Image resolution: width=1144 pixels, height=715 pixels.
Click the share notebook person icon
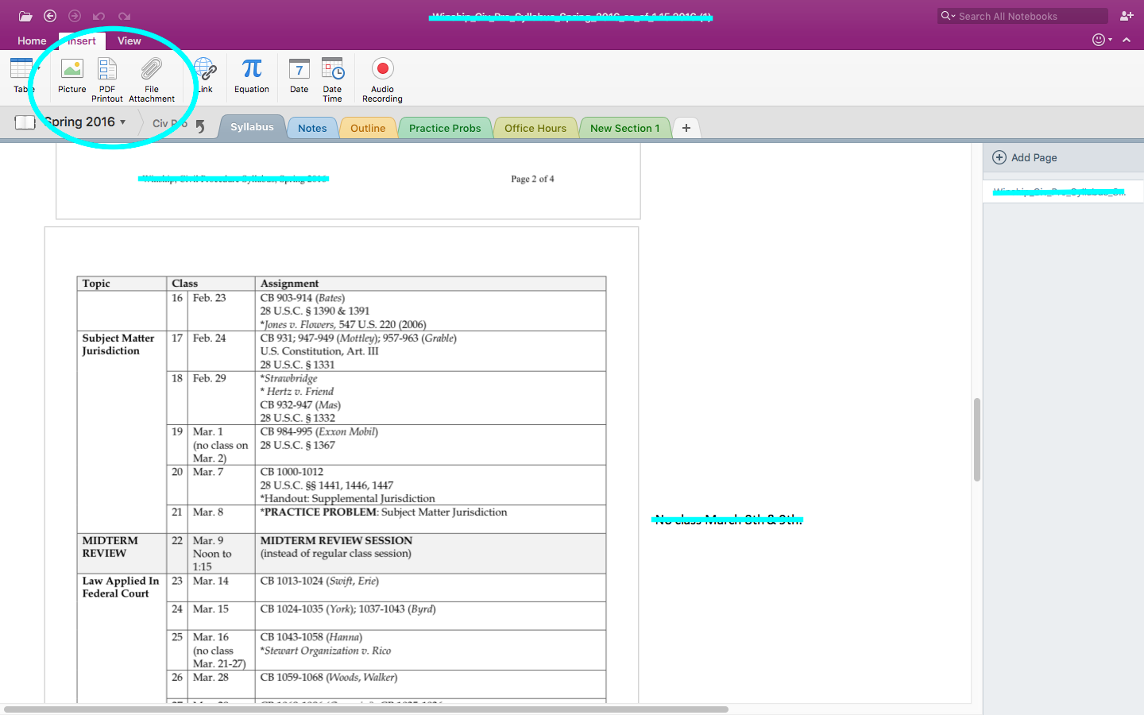[1126, 16]
